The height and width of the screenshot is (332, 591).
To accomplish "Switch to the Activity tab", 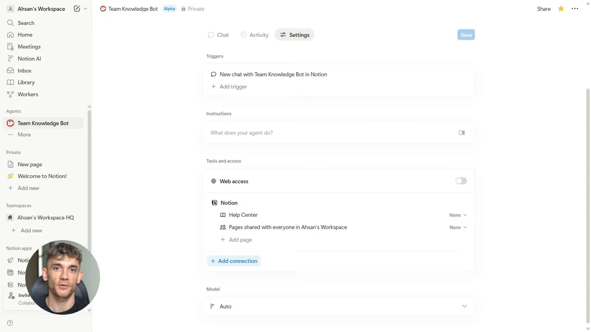I will click(254, 35).
